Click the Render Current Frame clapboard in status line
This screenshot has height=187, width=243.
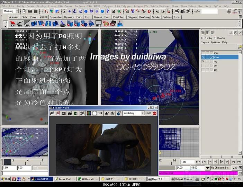(x=177, y=11)
